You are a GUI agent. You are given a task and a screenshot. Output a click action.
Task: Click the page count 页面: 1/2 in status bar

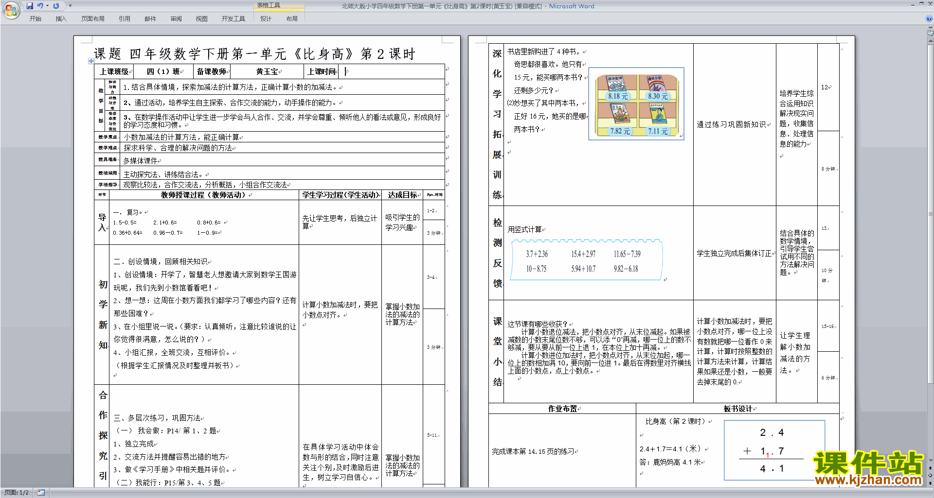click(17, 493)
